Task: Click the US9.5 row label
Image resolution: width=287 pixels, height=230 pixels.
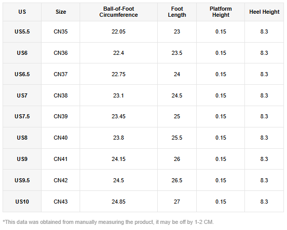Action: pyautogui.click(x=22, y=180)
